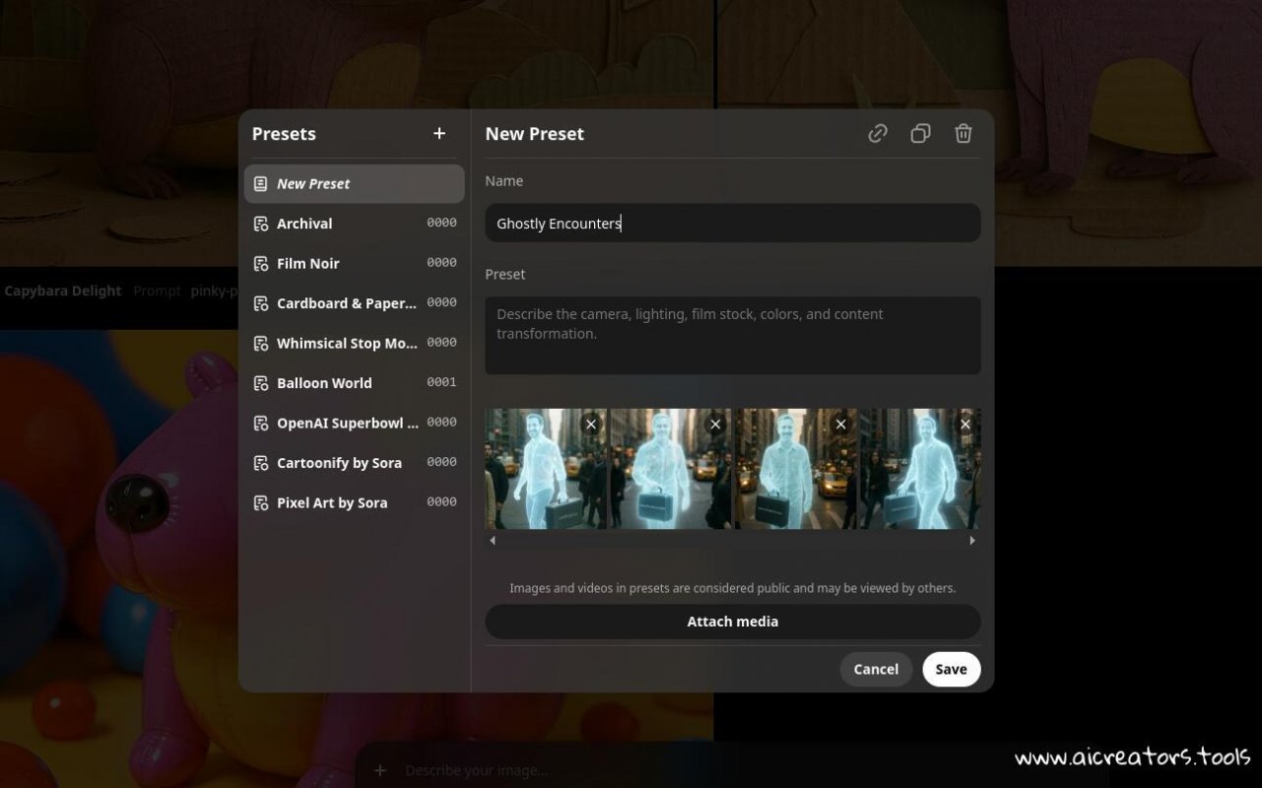Remove the third ghost thumbnail image
The height and width of the screenshot is (788, 1262).
(840, 425)
